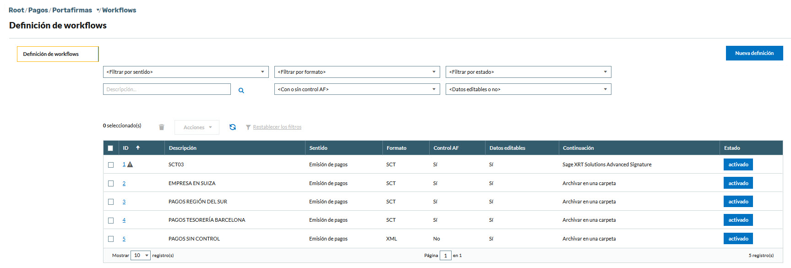
Task: Click the Nueva definición button
Action: pos(754,53)
